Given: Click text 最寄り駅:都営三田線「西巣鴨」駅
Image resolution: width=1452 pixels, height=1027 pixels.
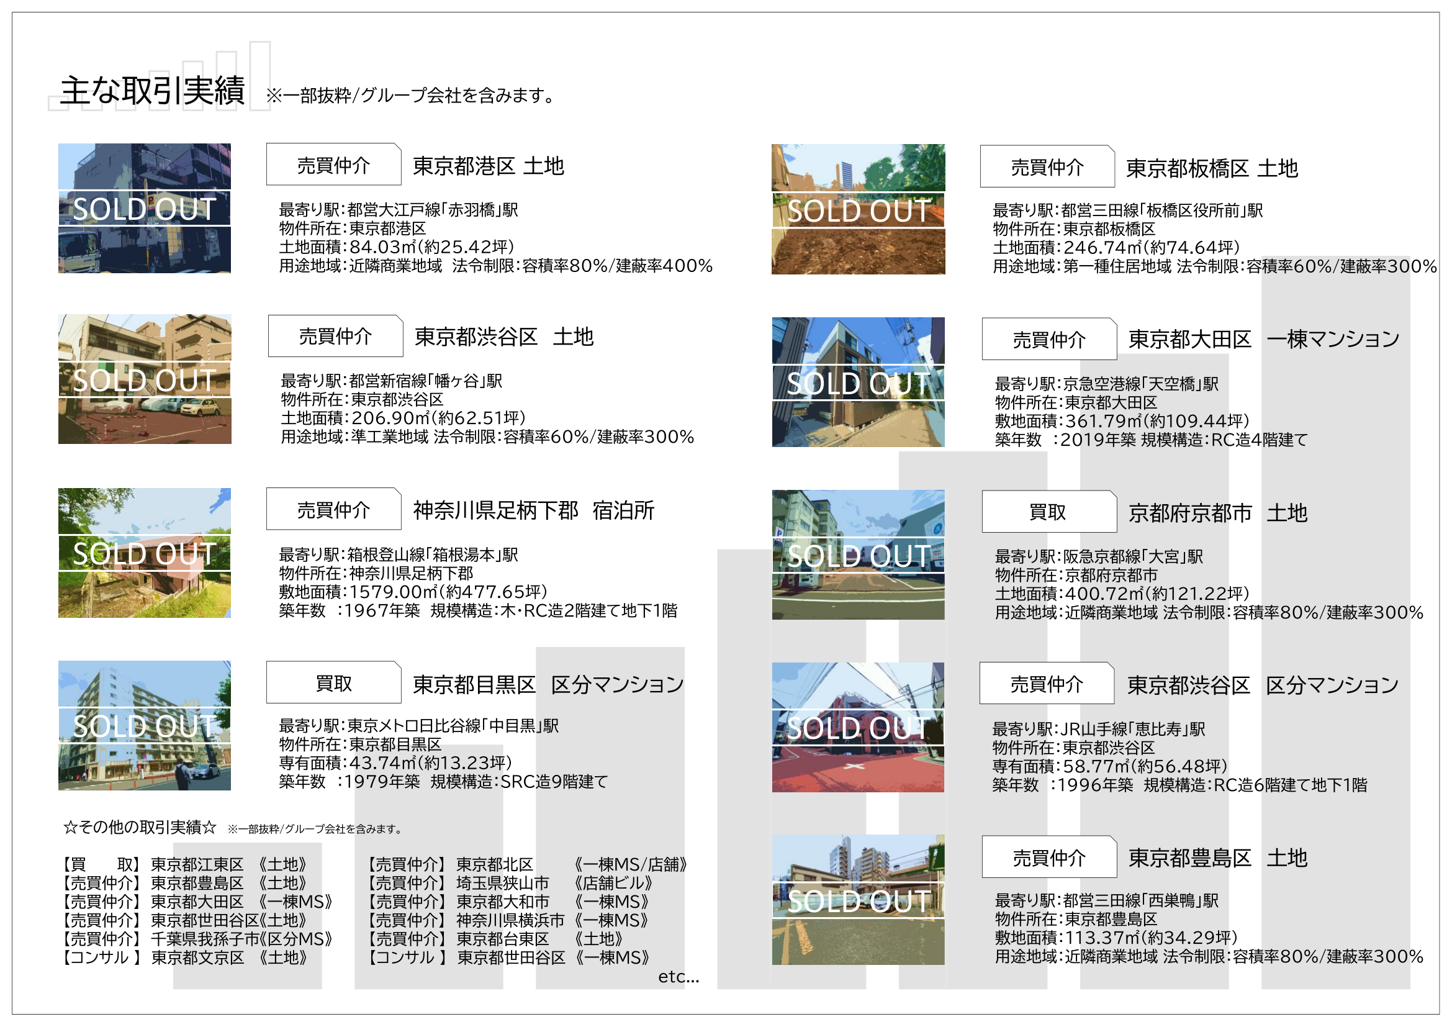Looking at the screenshot, I should pos(1107,900).
